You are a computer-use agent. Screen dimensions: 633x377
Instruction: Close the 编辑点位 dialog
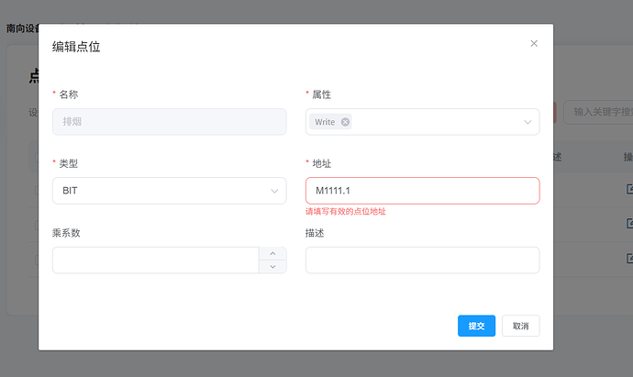pos(534,43)
